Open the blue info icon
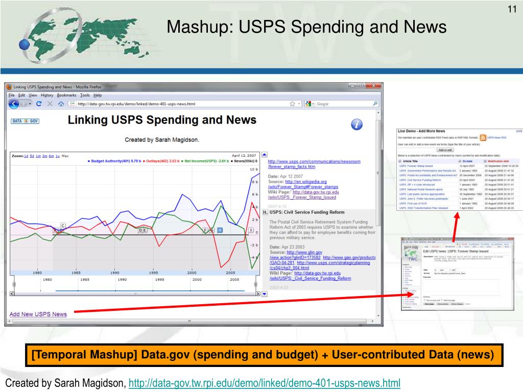523x392 pixels. [356, 125]
